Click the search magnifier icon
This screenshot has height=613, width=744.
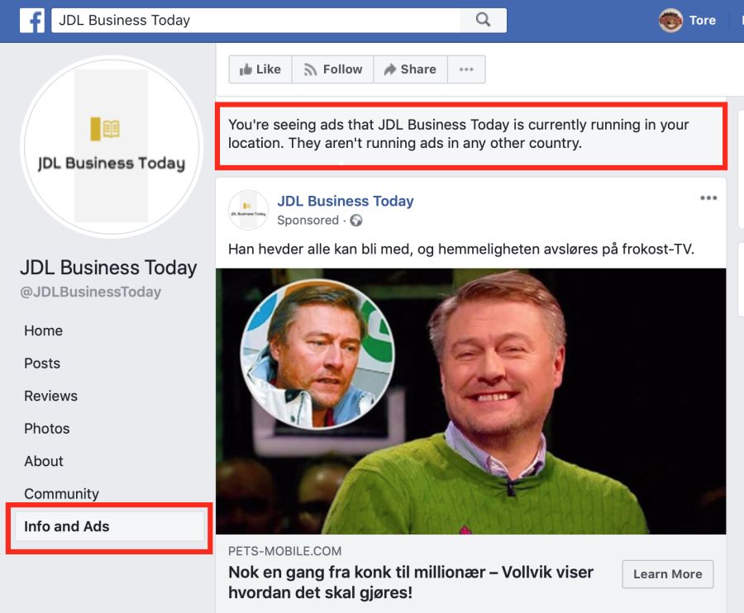pos(483,20)
